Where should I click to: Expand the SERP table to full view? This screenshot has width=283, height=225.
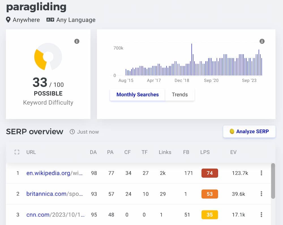point(17,152)
